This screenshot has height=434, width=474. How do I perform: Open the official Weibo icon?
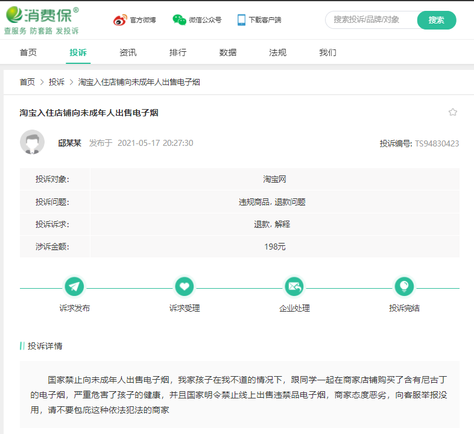pyautogui.click(x=120, y=20)
